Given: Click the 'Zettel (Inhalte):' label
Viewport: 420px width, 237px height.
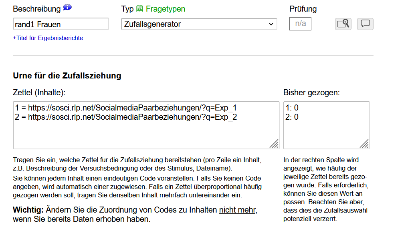Looking at the screenshot, I should (39, 93).
